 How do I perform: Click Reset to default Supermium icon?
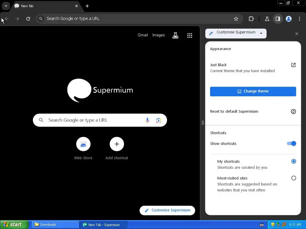(293, 112)
